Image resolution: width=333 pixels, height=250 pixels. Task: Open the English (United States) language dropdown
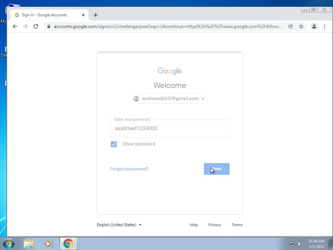pyautogui.click(x=119, y=225)
